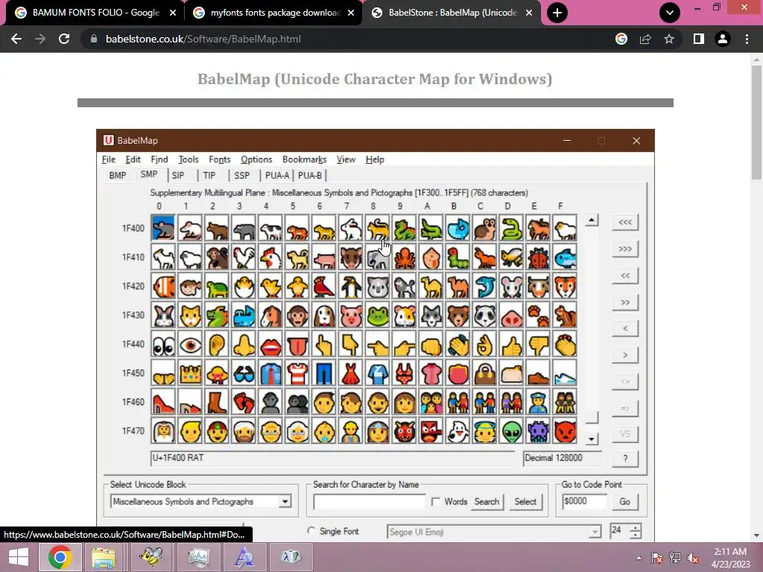The width and height of the screenshot is (763, 572).
Task: Expand the Segoe UI Emoji font dropdown
Action: click(x=595, y=532)
